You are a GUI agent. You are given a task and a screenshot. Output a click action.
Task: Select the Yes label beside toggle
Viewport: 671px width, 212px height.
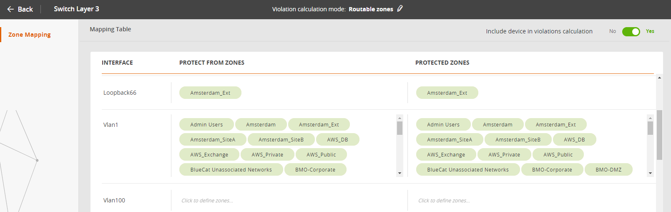650,31
